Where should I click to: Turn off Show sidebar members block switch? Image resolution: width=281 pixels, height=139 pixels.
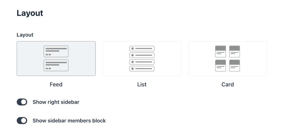coord(22,121)
